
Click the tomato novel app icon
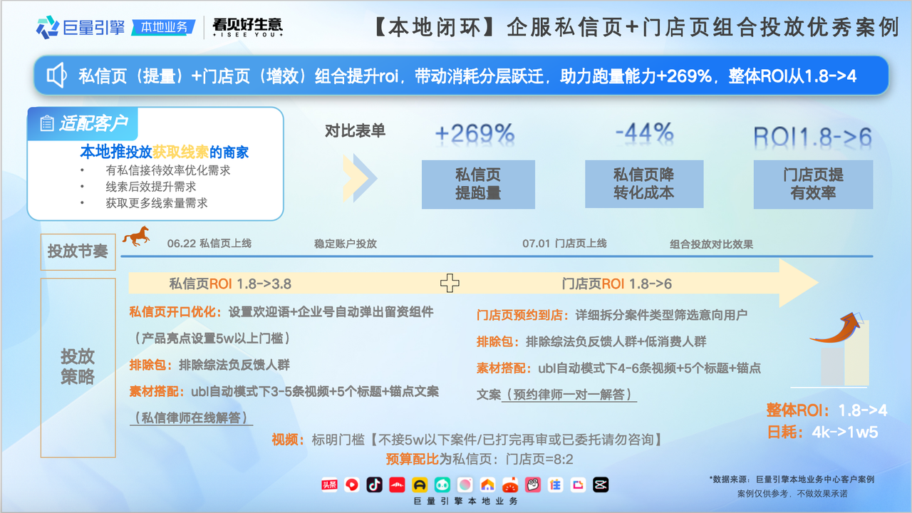click(510, 484)
